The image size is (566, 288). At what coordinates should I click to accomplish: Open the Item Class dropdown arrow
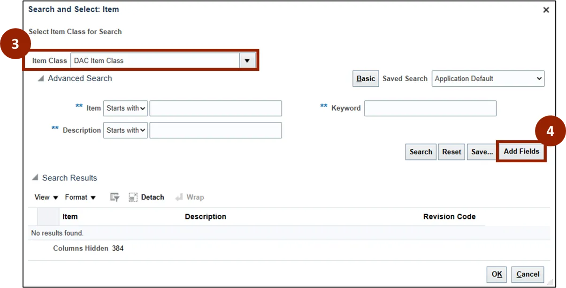tap(247, 61)
